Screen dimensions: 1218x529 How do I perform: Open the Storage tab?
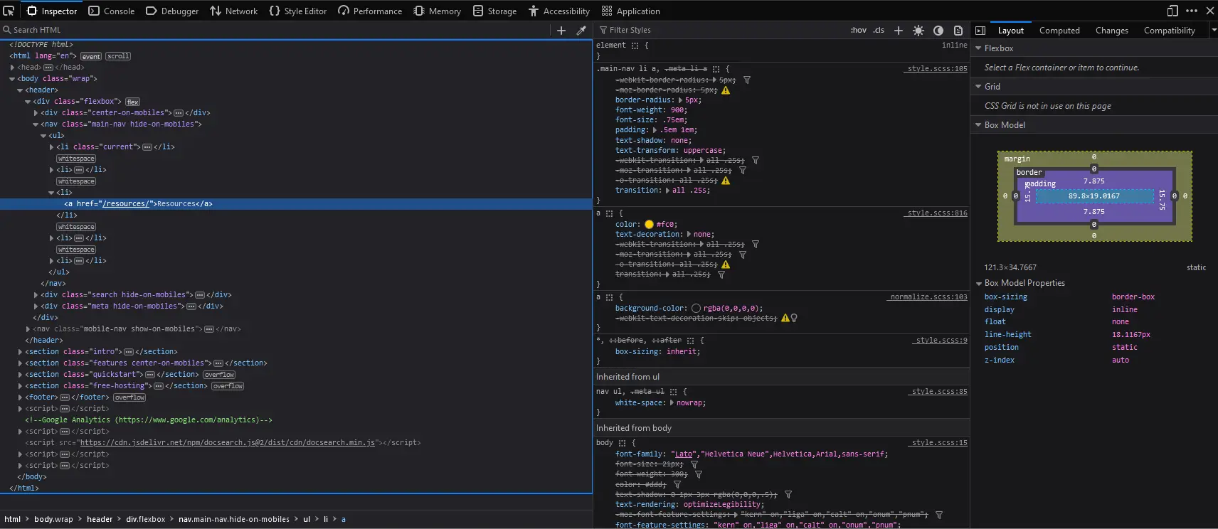pyautogui.click(x=495, y=11)
